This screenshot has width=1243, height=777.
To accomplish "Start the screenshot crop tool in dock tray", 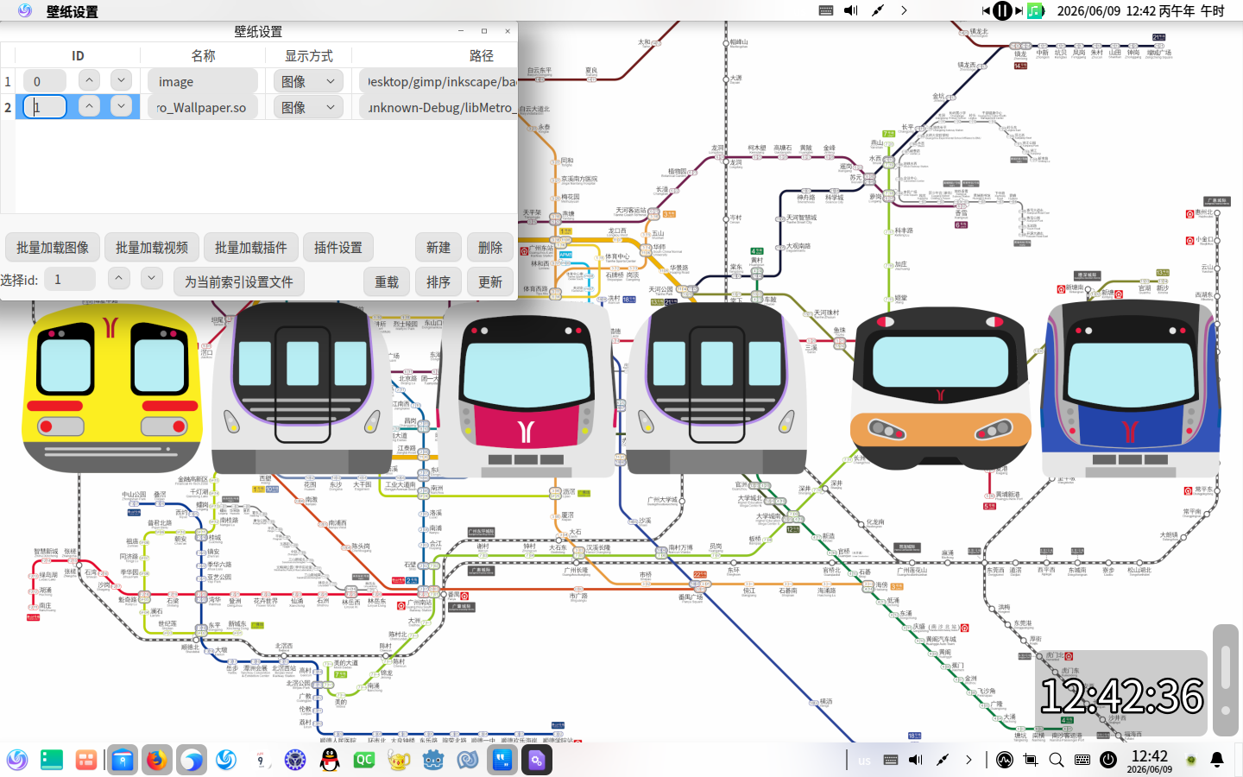I will pyautogui.click(x=1031, y=760).
